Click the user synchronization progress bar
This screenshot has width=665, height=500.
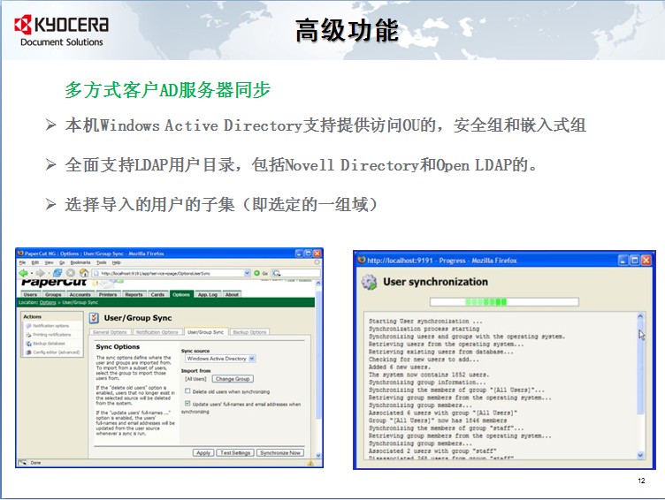pyautogui.click(x=502, y=301)
